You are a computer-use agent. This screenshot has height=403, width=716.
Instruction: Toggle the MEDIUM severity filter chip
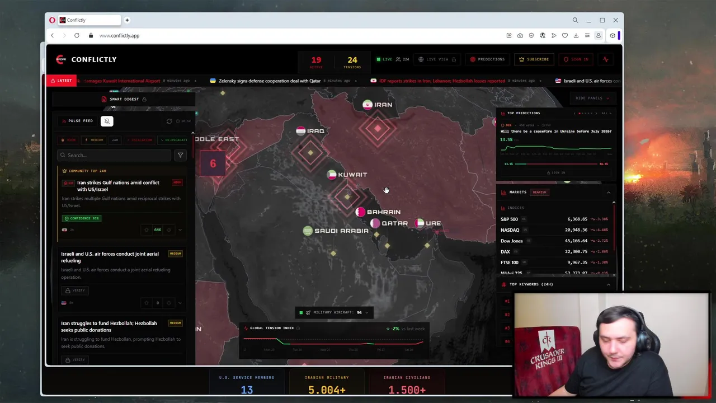point(95,140)
